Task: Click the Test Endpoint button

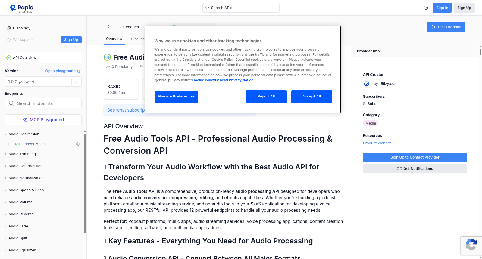Action: 446,27
